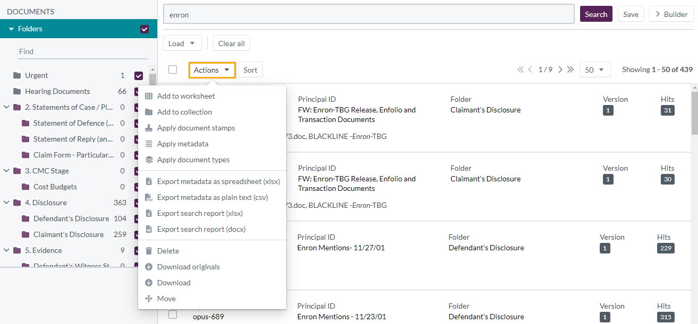Jump to last results page
This screenshot has width=698, height=324.
570,69
